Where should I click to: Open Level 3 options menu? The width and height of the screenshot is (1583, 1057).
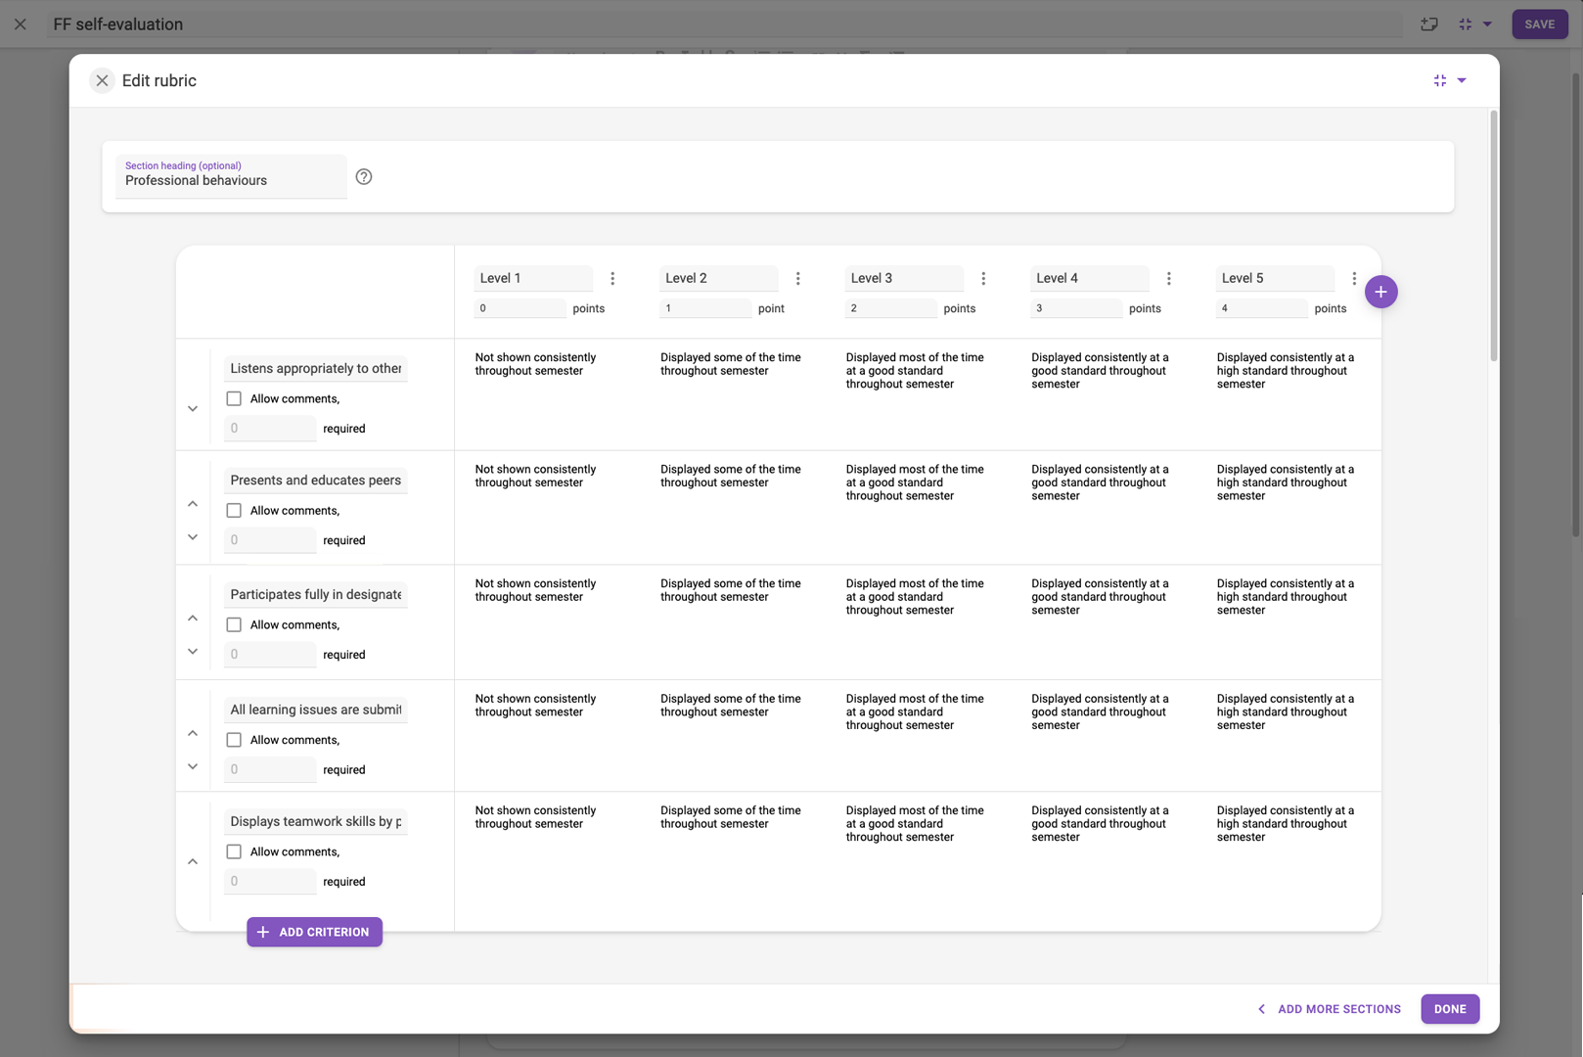pyautogui.click(x=983, y=279)
